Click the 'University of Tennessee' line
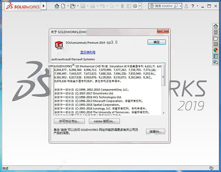 tap(102, 112)
